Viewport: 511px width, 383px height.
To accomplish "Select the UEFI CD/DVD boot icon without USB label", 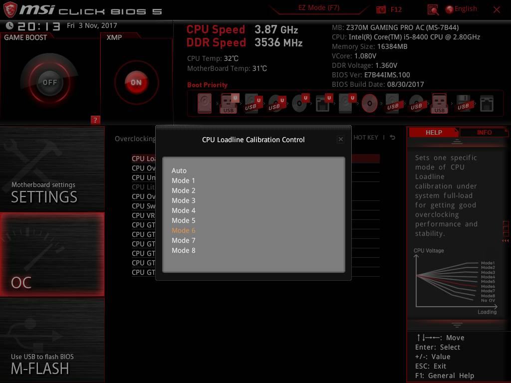I will click(x=300, y=103).
